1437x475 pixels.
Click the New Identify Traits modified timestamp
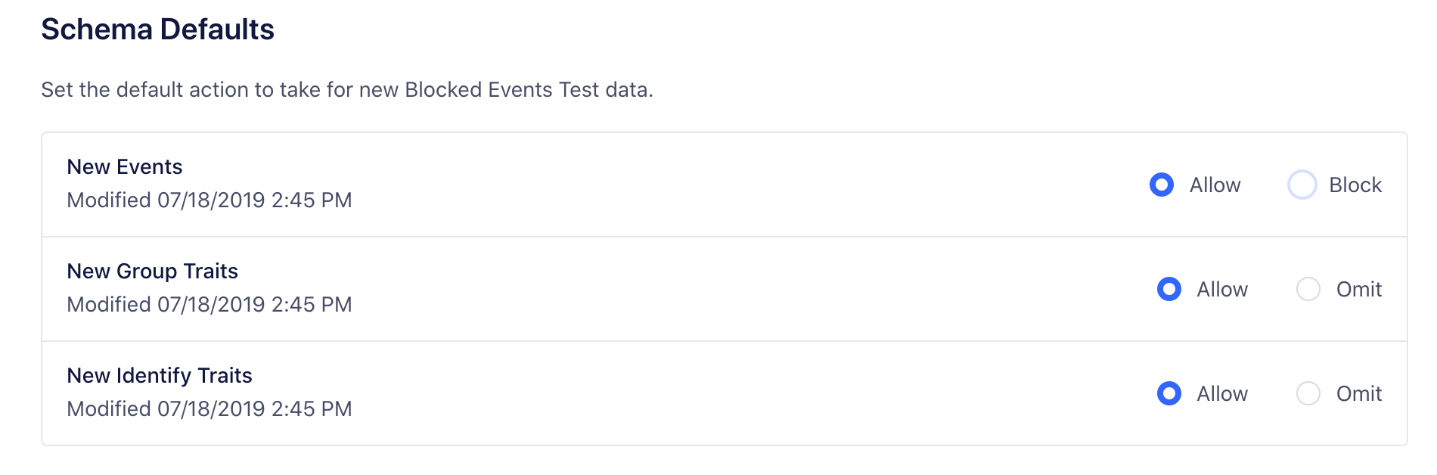coord(209,408)
